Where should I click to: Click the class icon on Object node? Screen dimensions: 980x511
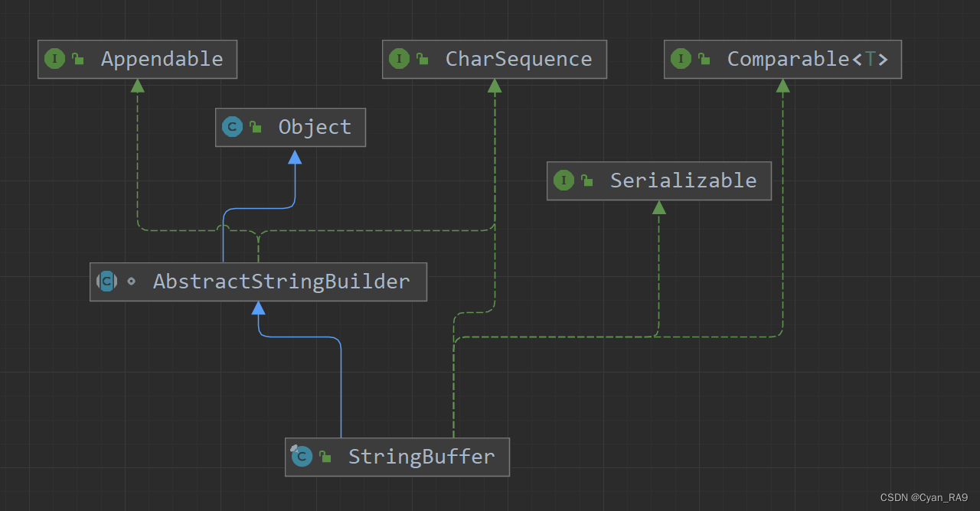pos(233,127)
